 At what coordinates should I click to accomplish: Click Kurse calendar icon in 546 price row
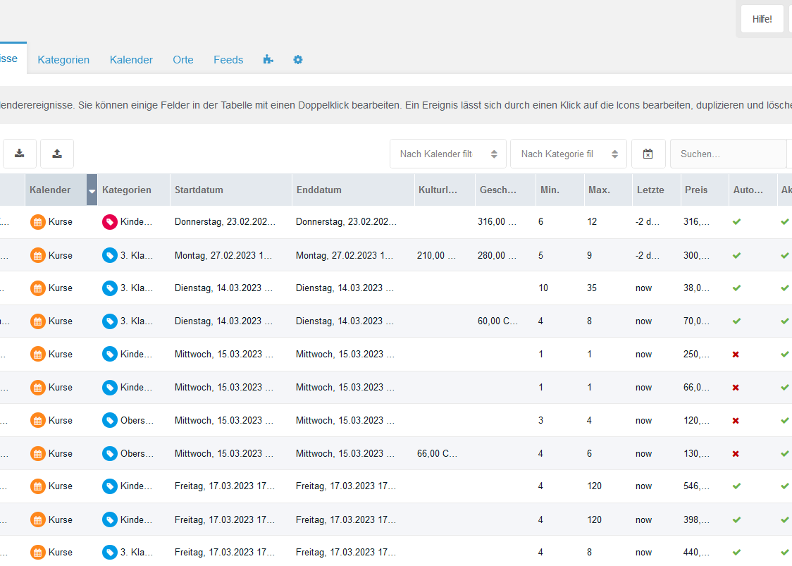tap(38, 486)
